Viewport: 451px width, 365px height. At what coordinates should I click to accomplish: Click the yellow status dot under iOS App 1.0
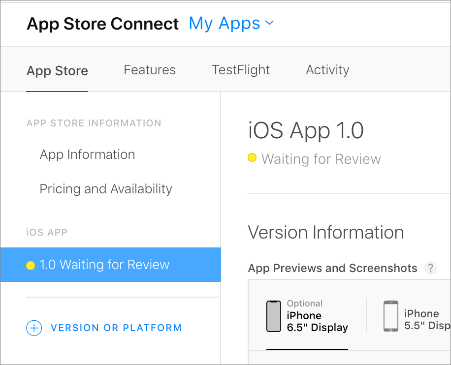tap(252, 158)
